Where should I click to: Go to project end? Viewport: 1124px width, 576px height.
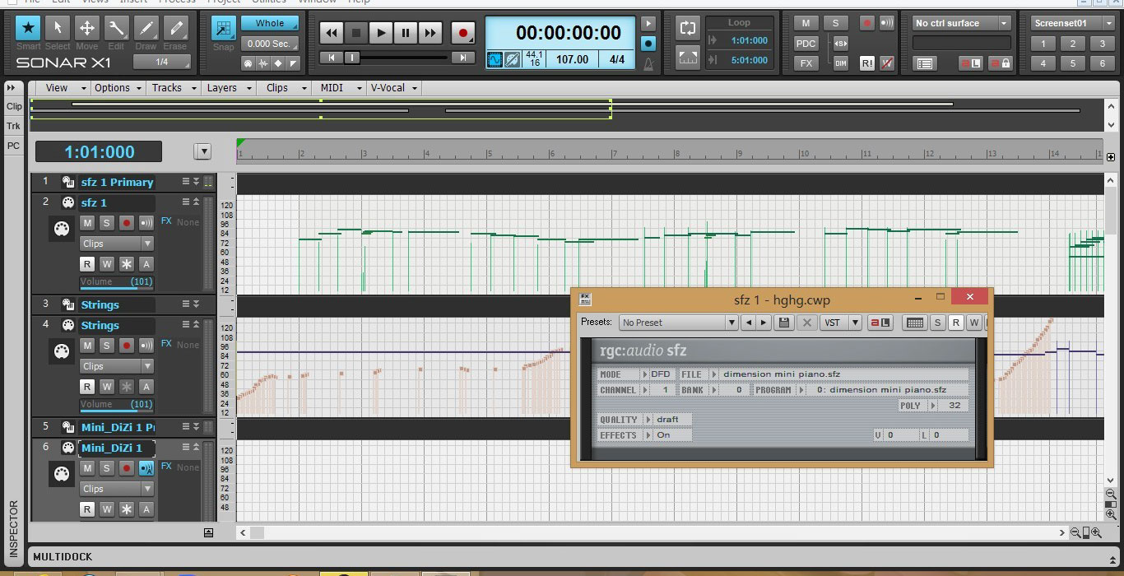[462, 58]
